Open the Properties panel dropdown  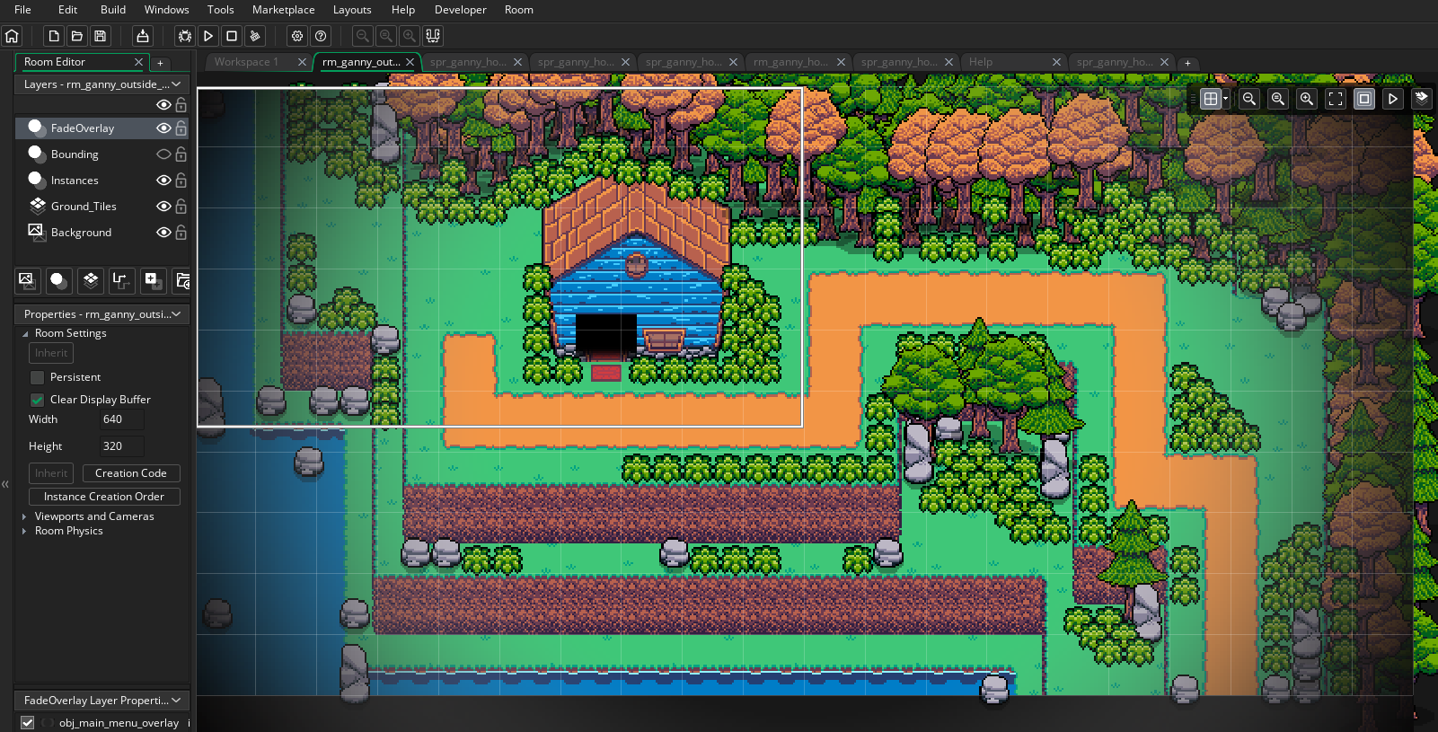tap(176, 314)
